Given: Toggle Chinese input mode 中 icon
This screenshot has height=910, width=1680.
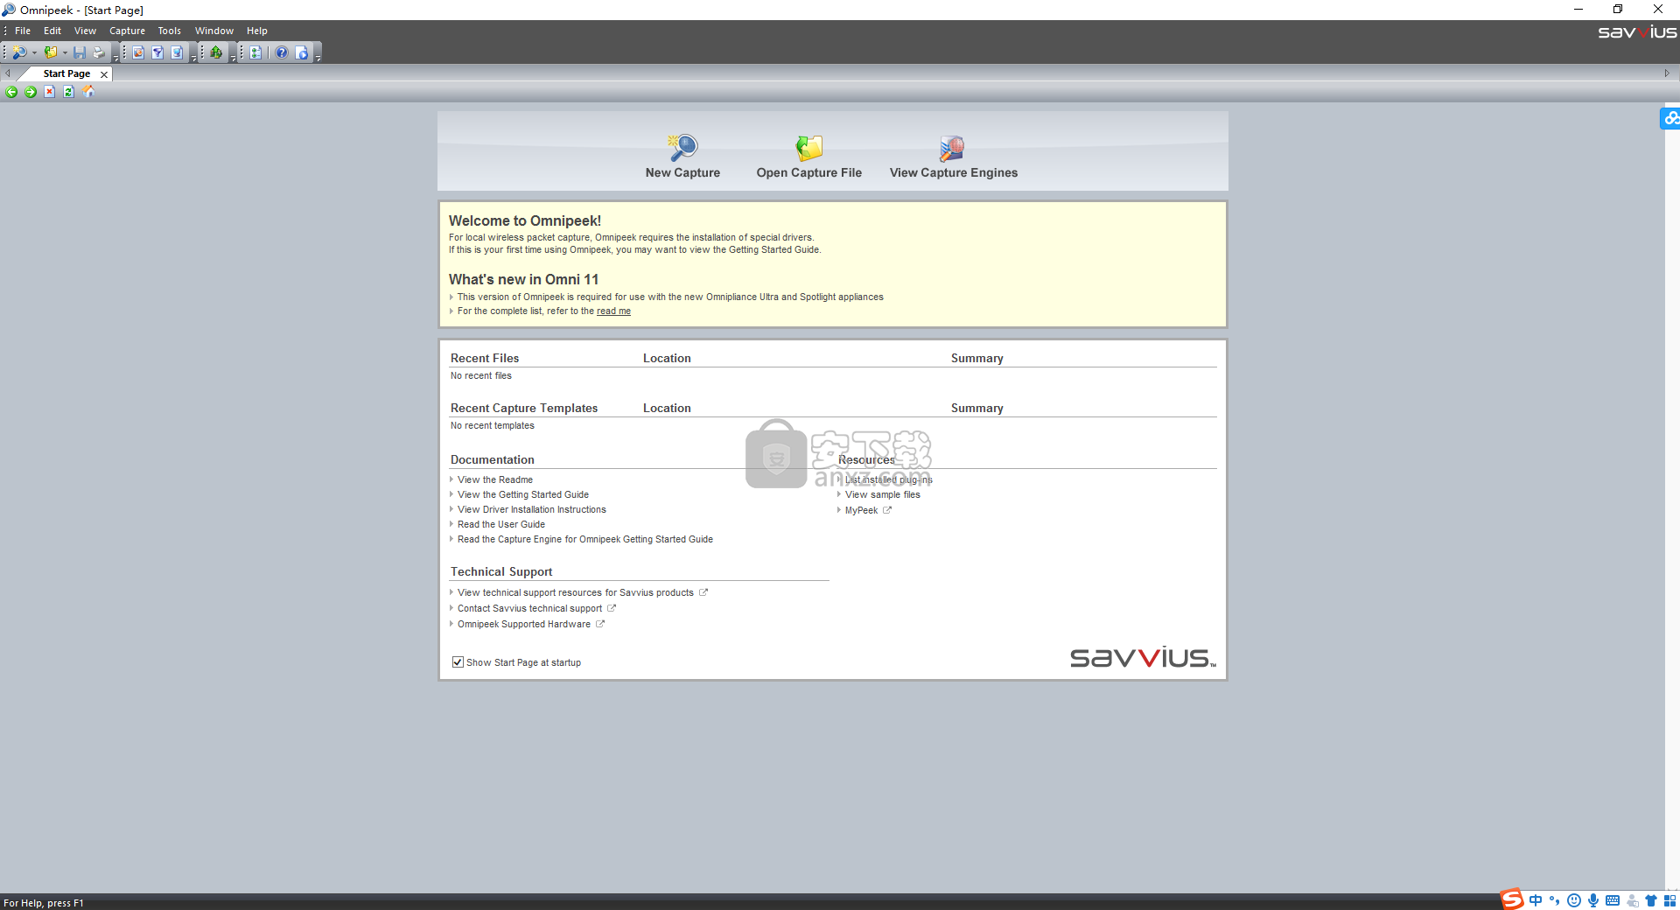Looking at the screenshot, I should tap(1536, 900).
